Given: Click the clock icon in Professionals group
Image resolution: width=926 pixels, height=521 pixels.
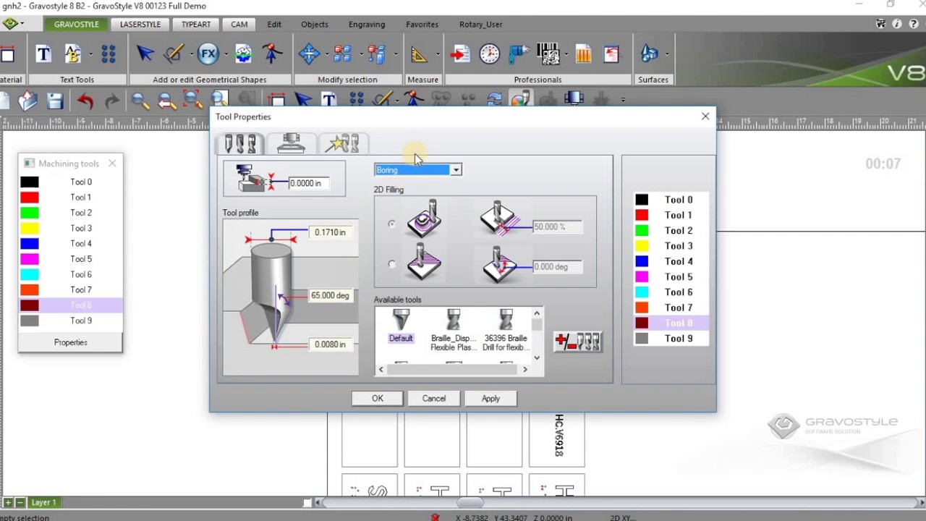Looking at the screenshot, I should (490, 54).
